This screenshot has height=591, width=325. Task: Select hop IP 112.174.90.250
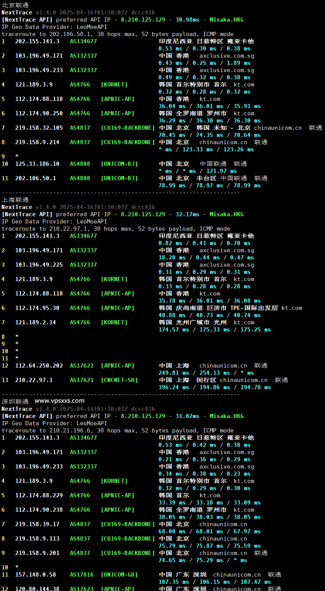[x=39, y=113]
